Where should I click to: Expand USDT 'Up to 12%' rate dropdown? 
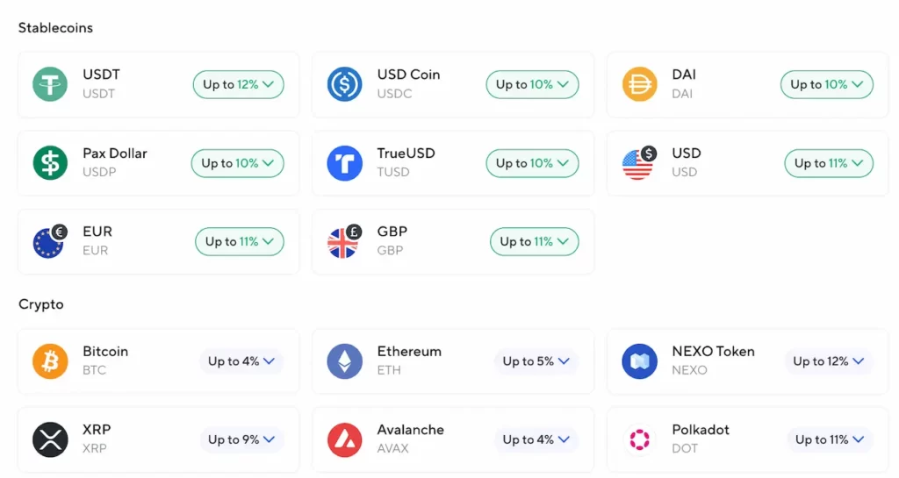point(239,84)
